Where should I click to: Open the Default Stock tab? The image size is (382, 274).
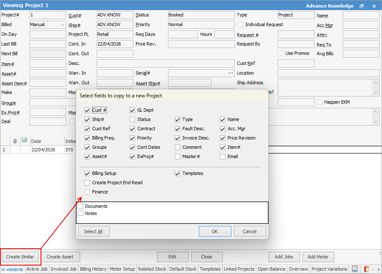(183, 269)
